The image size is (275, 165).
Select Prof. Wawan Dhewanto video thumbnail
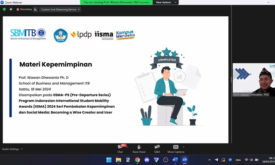pos(254,80)
